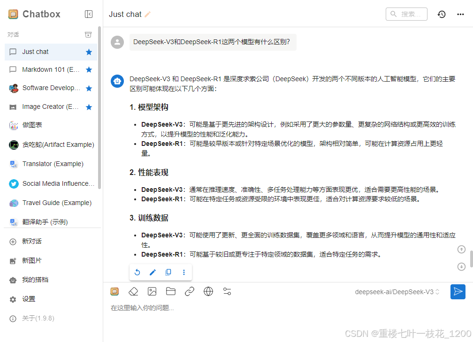Open the model selector deepseek-ai/DeepSeek-V3
Viewport: 473px width, 342px height.
pos(397,292)
